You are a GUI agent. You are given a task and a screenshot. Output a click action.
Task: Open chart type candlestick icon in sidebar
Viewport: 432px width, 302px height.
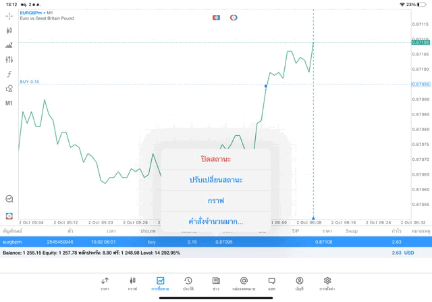(x=9, y=30)
